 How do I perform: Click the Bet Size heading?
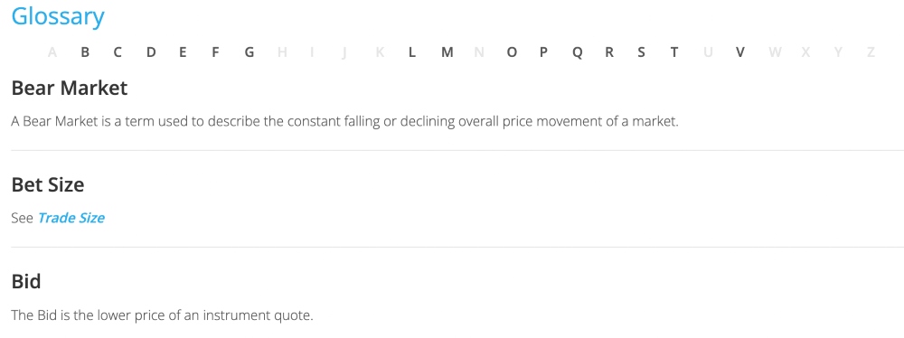point(48,185)
